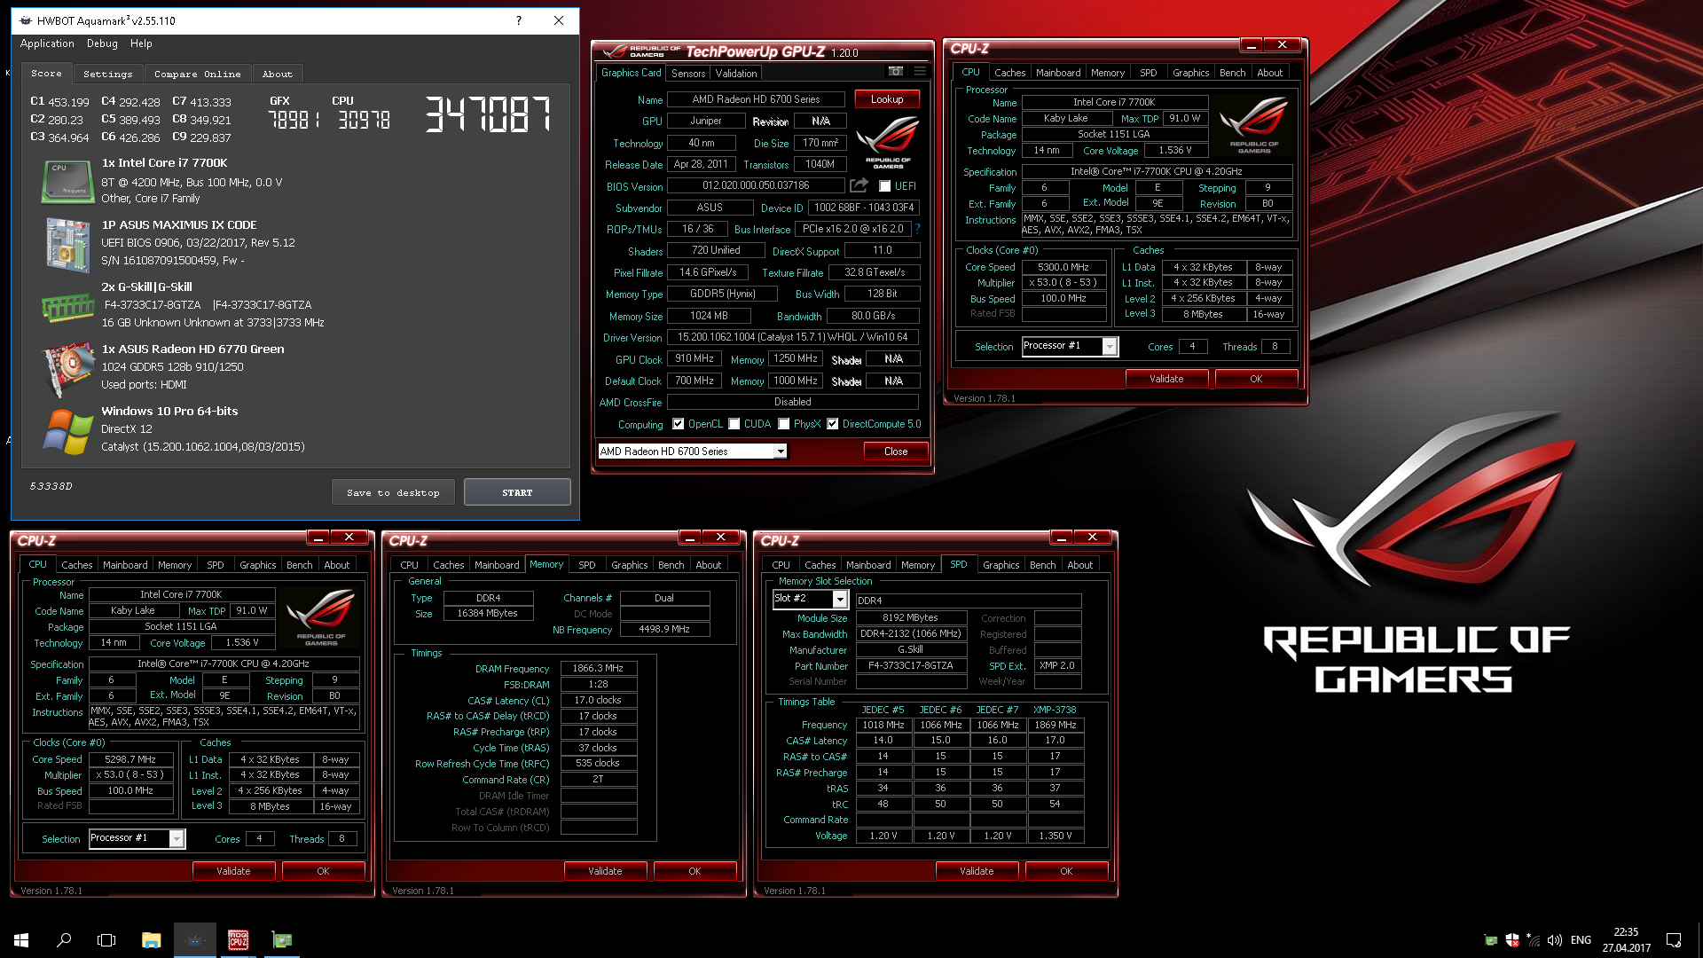Click the Driver Version field in GPU-Z

793,337
